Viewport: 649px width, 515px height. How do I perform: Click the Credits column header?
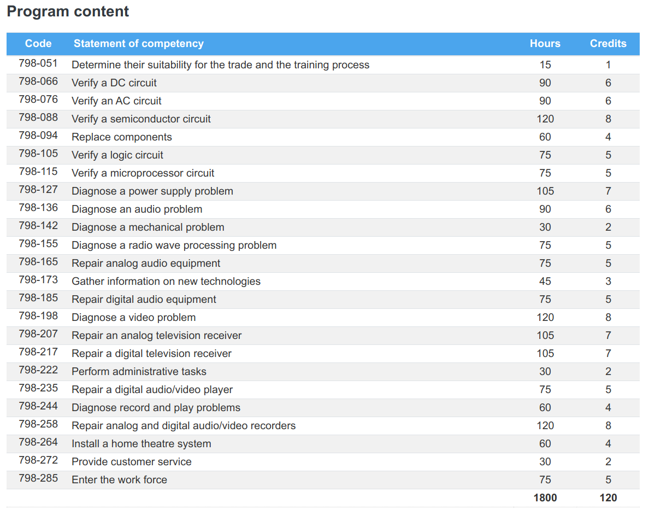pos(608,44)
